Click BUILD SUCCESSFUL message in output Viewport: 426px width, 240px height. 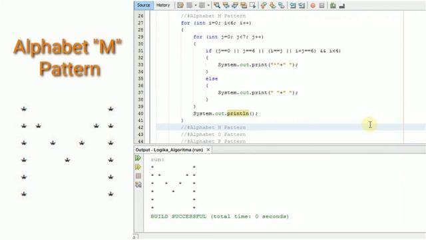pos(220,217)
